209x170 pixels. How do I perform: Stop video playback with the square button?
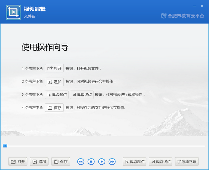click(91, 162)
